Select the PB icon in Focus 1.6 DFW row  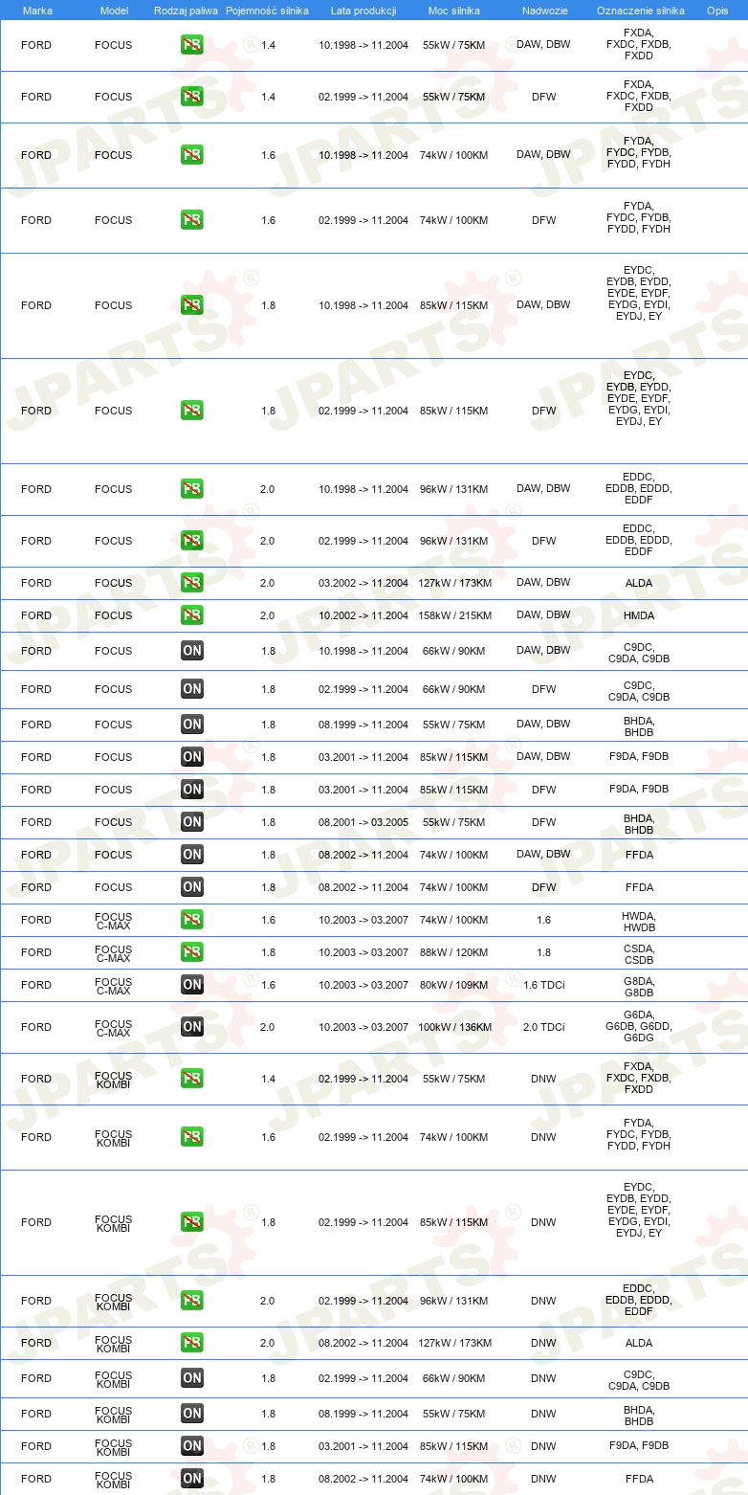click(192, 220)
